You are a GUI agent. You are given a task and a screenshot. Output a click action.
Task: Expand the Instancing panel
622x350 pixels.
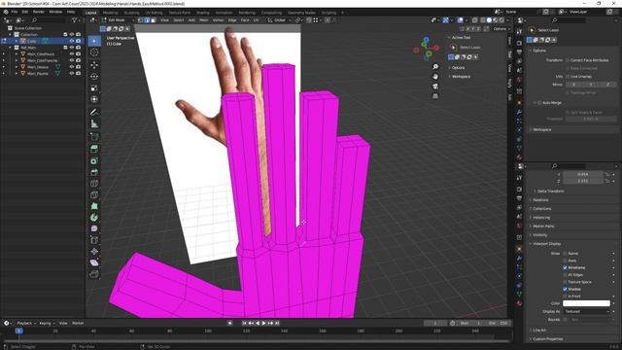(x=541, y=218)
